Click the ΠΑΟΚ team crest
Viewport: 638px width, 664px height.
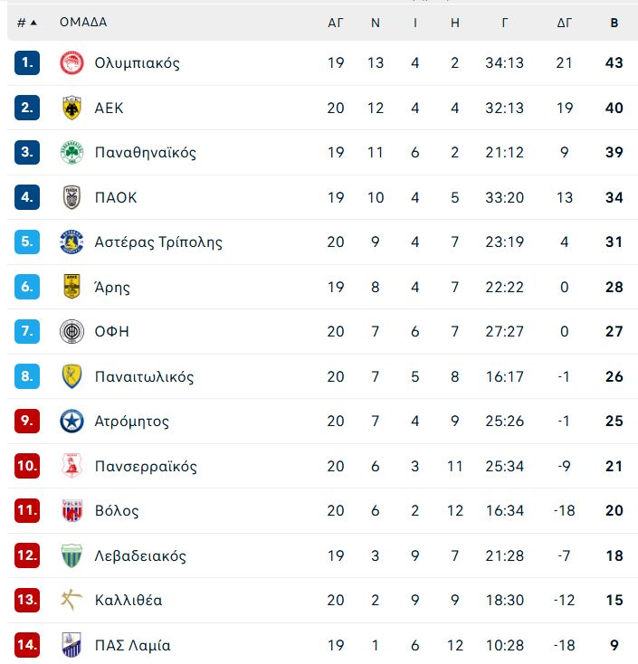tap(71, 197)
